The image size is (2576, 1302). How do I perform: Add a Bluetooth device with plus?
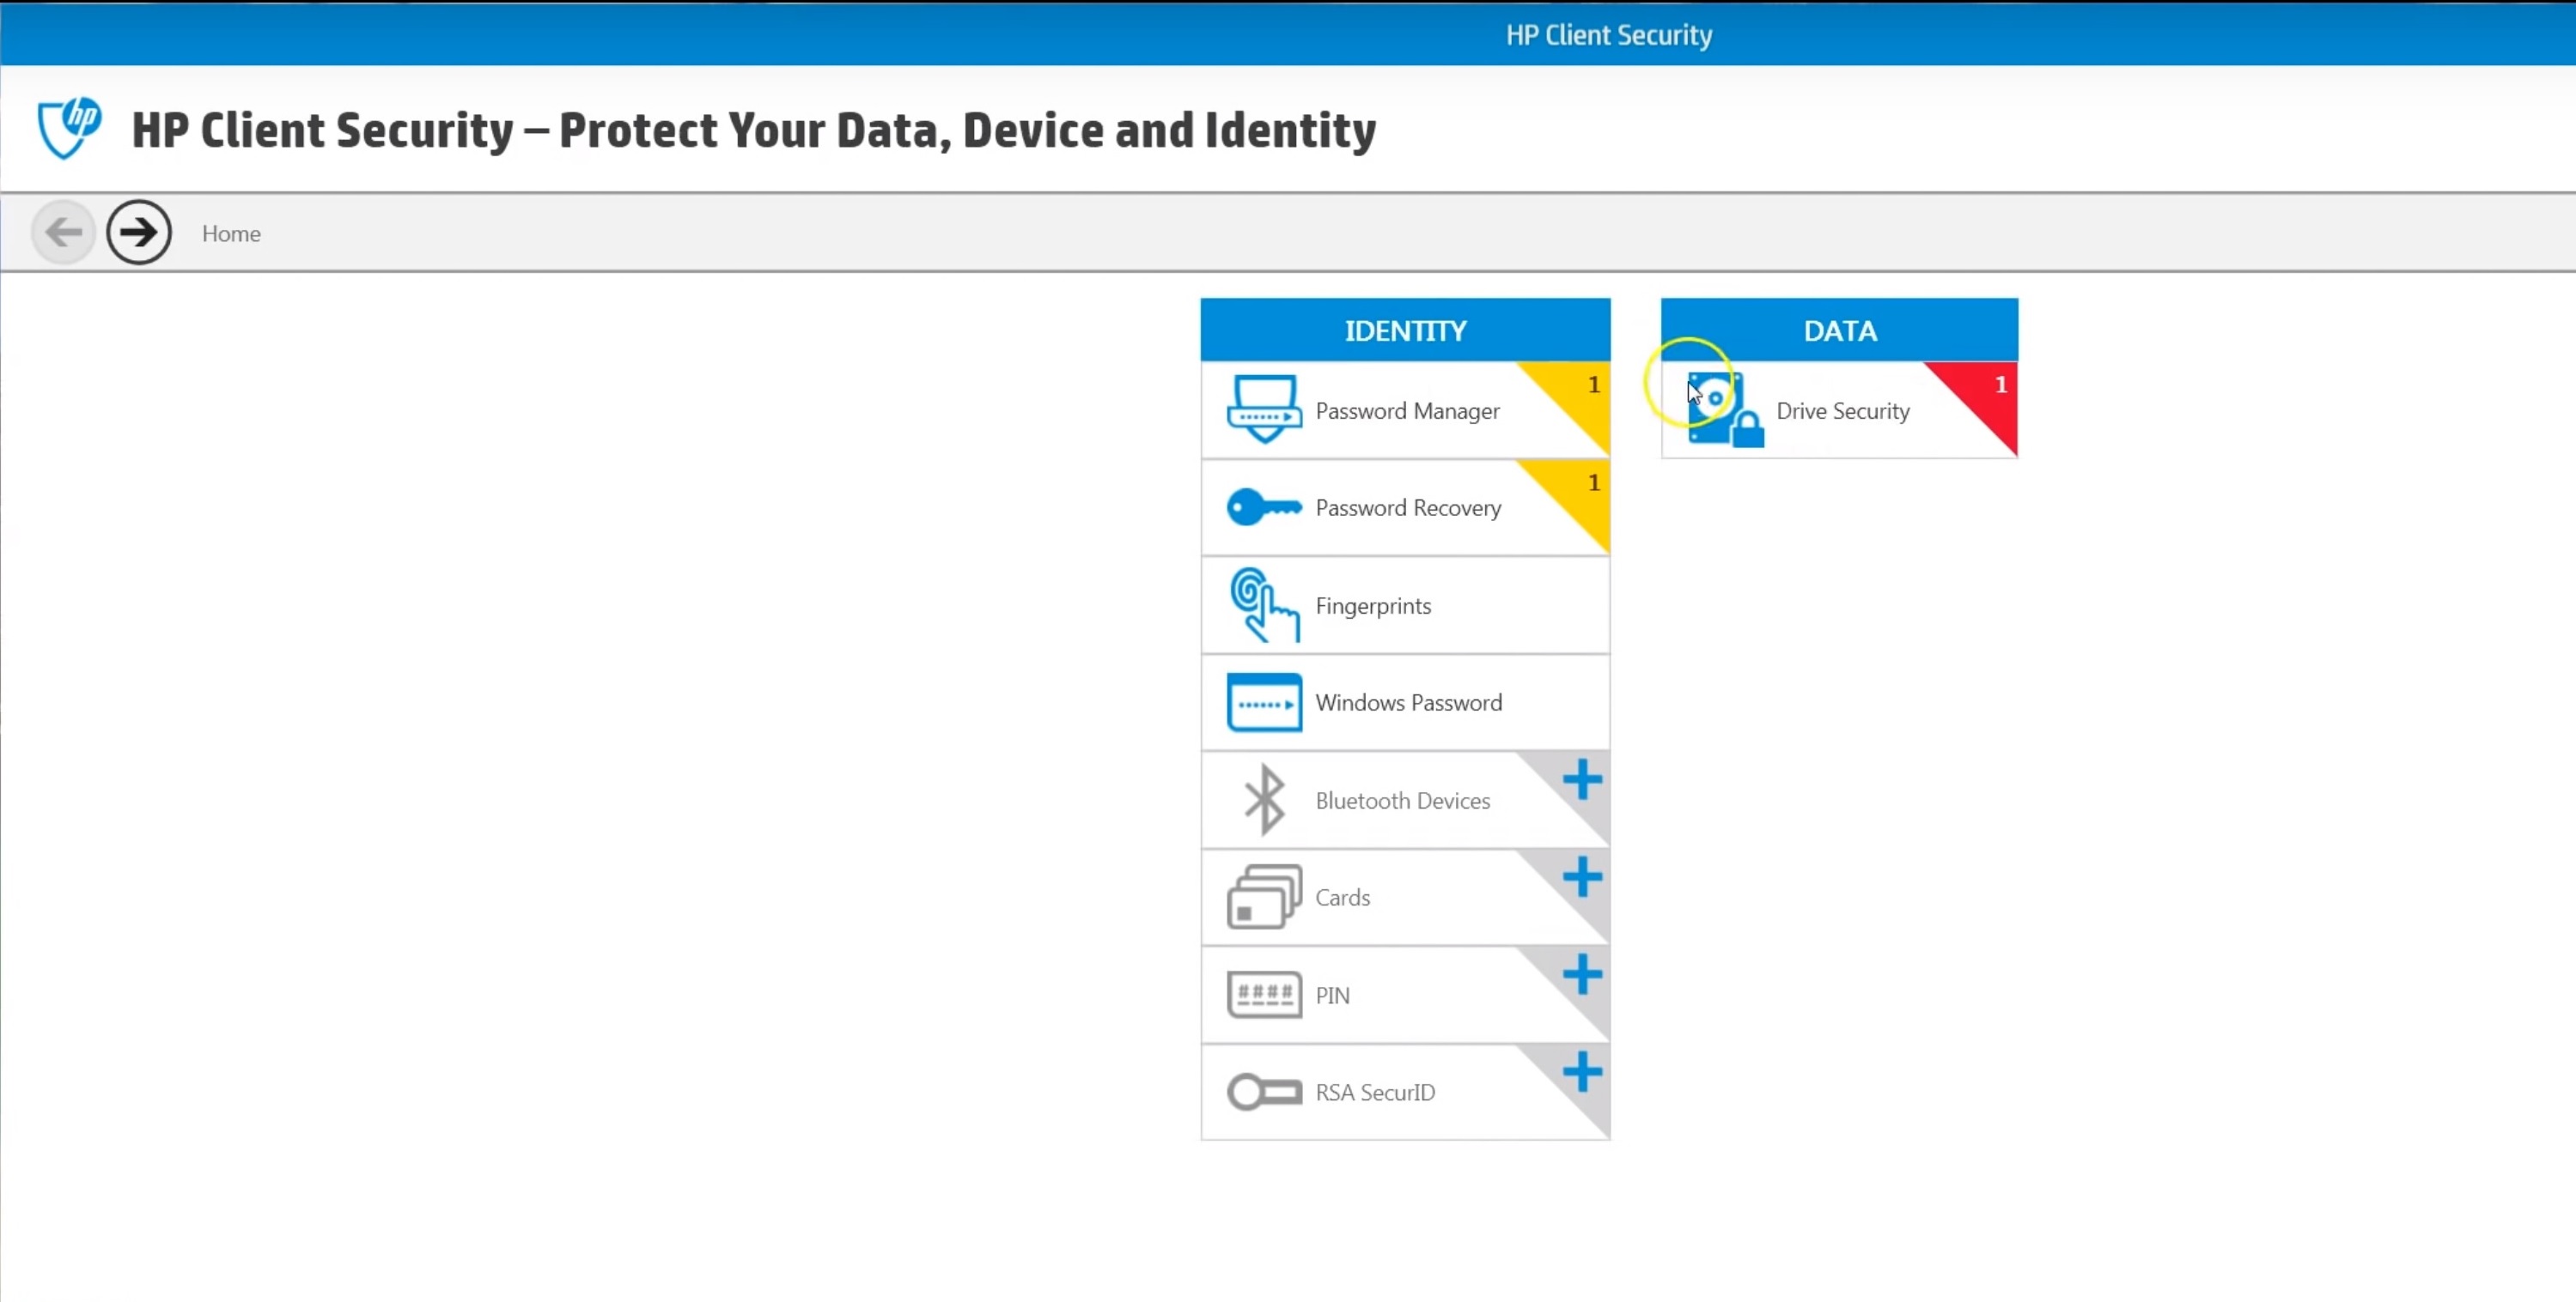1582,779
